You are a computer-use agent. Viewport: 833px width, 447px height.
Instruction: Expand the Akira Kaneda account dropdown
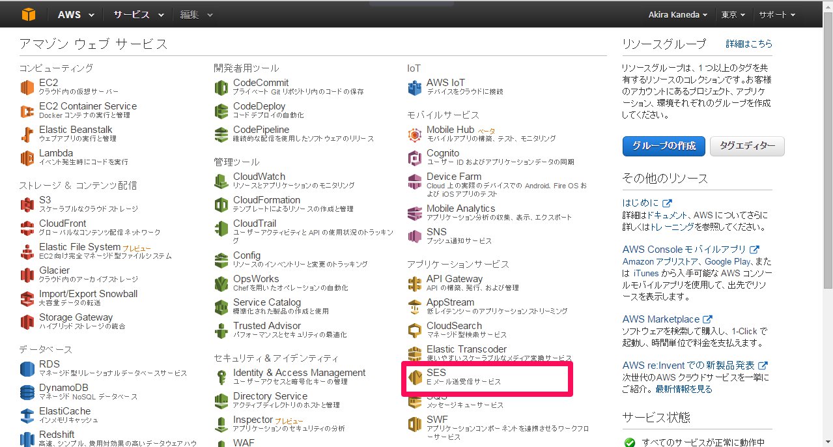(x=678, y=14)
